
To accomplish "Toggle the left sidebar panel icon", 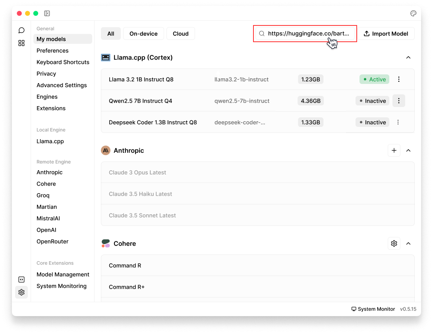I will click(47, 14).
